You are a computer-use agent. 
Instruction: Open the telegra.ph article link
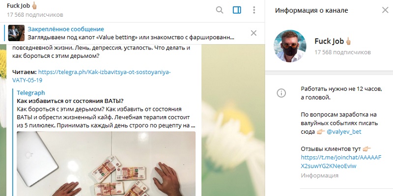click(91, 76)
